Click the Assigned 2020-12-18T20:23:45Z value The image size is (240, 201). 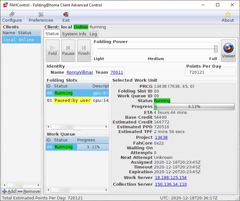coord(177,162)
